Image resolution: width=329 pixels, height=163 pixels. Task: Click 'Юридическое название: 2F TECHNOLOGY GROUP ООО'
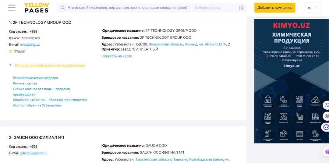[149, 31]
